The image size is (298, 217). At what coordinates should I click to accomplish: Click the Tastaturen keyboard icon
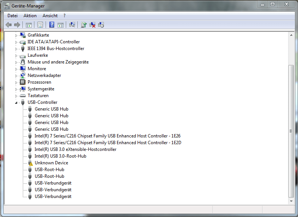click(23, 96)
